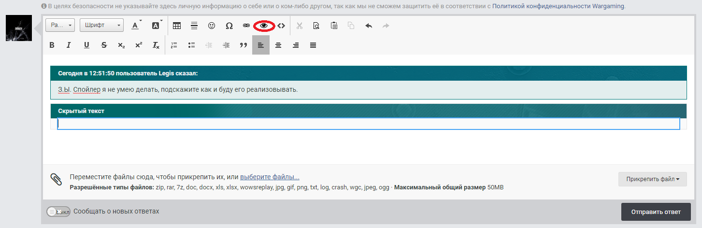The height and width of the screenshot is (228, 702).
Task: Justify the text
Action: [x=313, y=45]
